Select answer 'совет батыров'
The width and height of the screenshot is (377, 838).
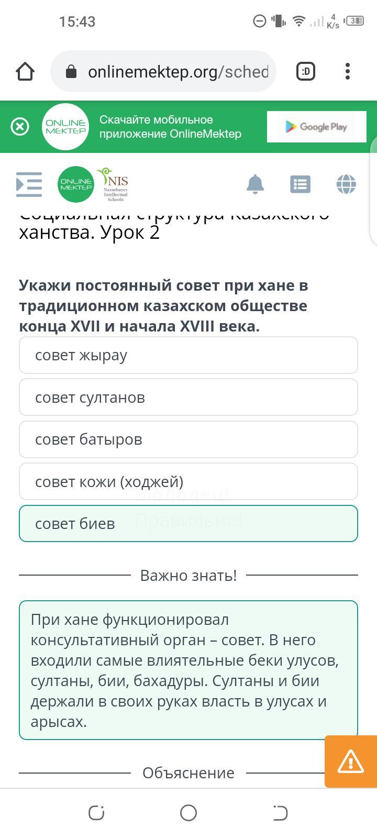188,439
